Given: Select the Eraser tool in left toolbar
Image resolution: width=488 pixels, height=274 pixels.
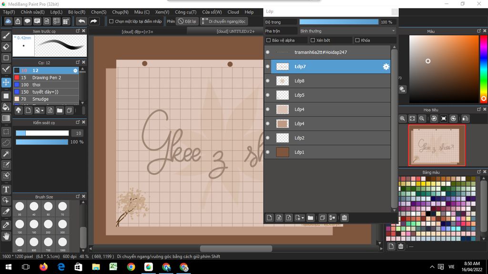Looking at the screenshot, I should [6, 47].
